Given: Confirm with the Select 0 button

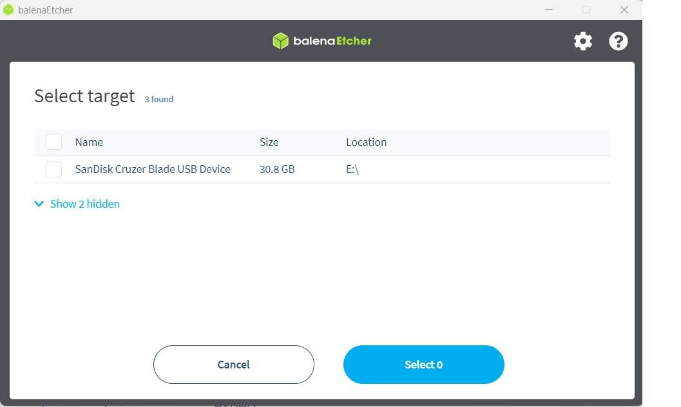Looking at the screenshot, I should click(x=423, y=365).
